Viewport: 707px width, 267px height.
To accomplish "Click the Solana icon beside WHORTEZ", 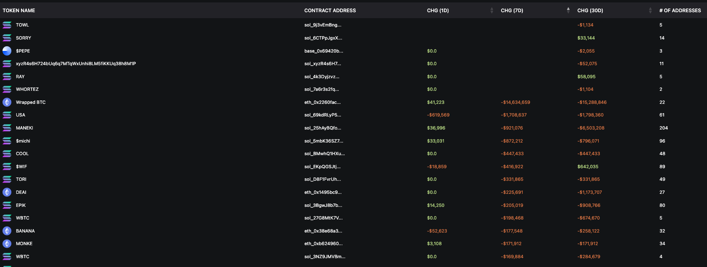I will tap(7, 89).
